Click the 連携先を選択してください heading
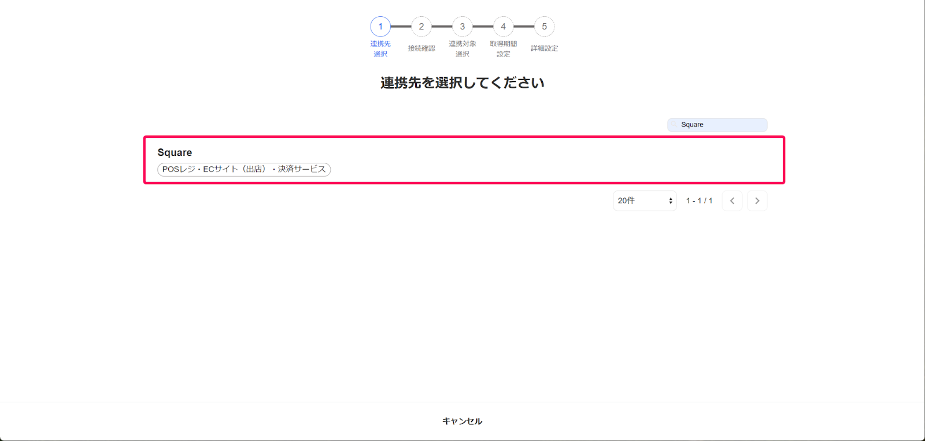 pos(462,83)
